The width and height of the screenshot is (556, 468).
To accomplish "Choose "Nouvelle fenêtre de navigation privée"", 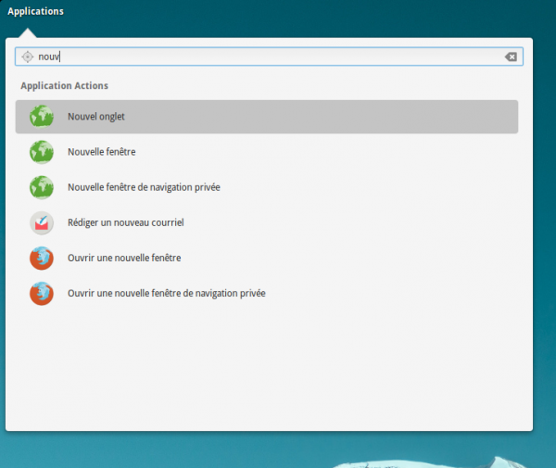I will click(x=267, y=187).
